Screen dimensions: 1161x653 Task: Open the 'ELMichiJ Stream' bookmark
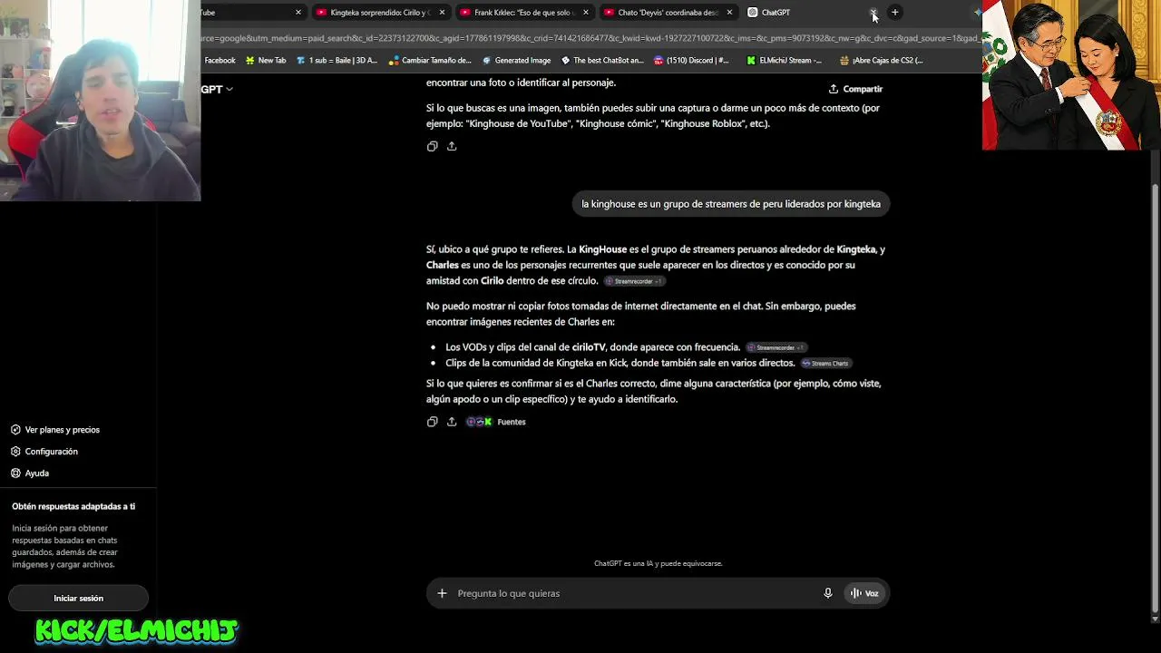784,61
